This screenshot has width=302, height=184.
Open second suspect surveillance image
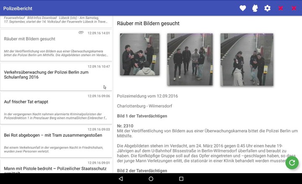click(190, 59)
